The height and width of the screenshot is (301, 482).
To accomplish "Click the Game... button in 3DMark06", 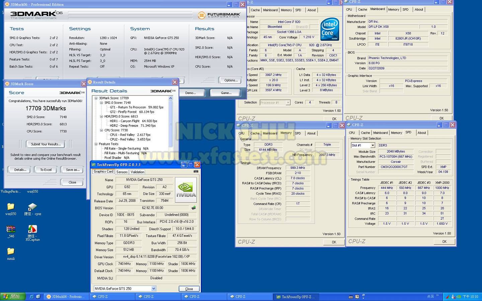I will tap(226, 93).
